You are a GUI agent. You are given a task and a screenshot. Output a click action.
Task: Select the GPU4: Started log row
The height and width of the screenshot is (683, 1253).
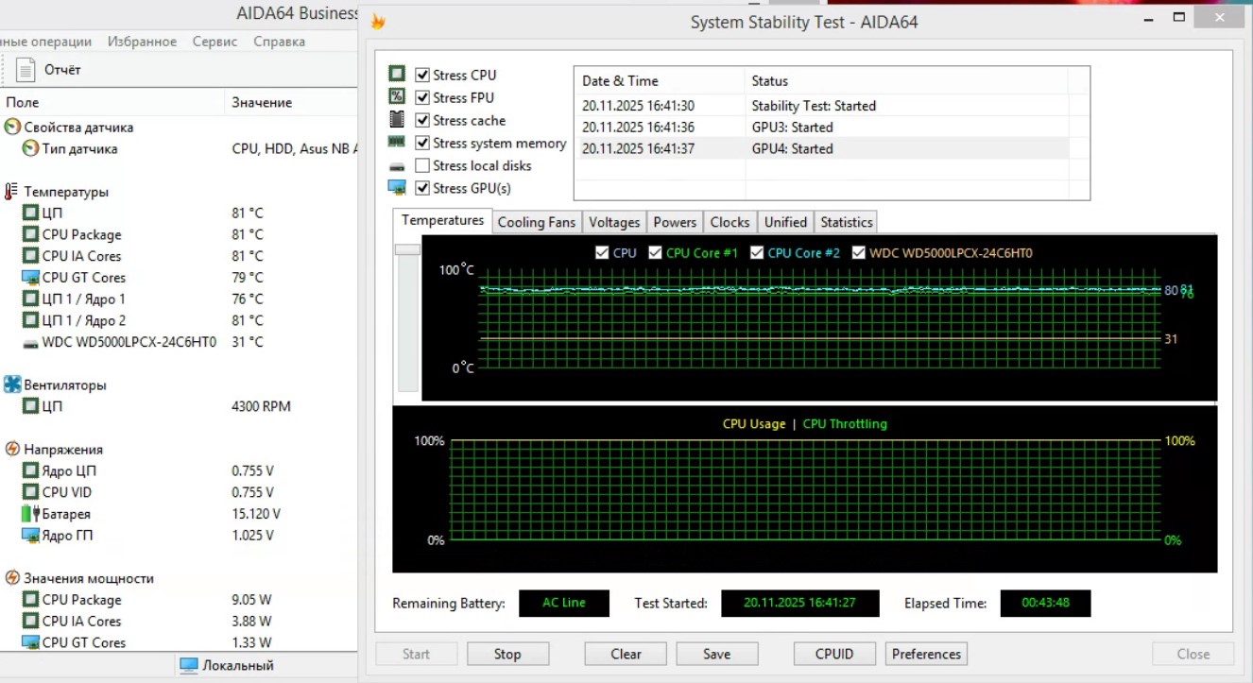[x=792, y=148]
